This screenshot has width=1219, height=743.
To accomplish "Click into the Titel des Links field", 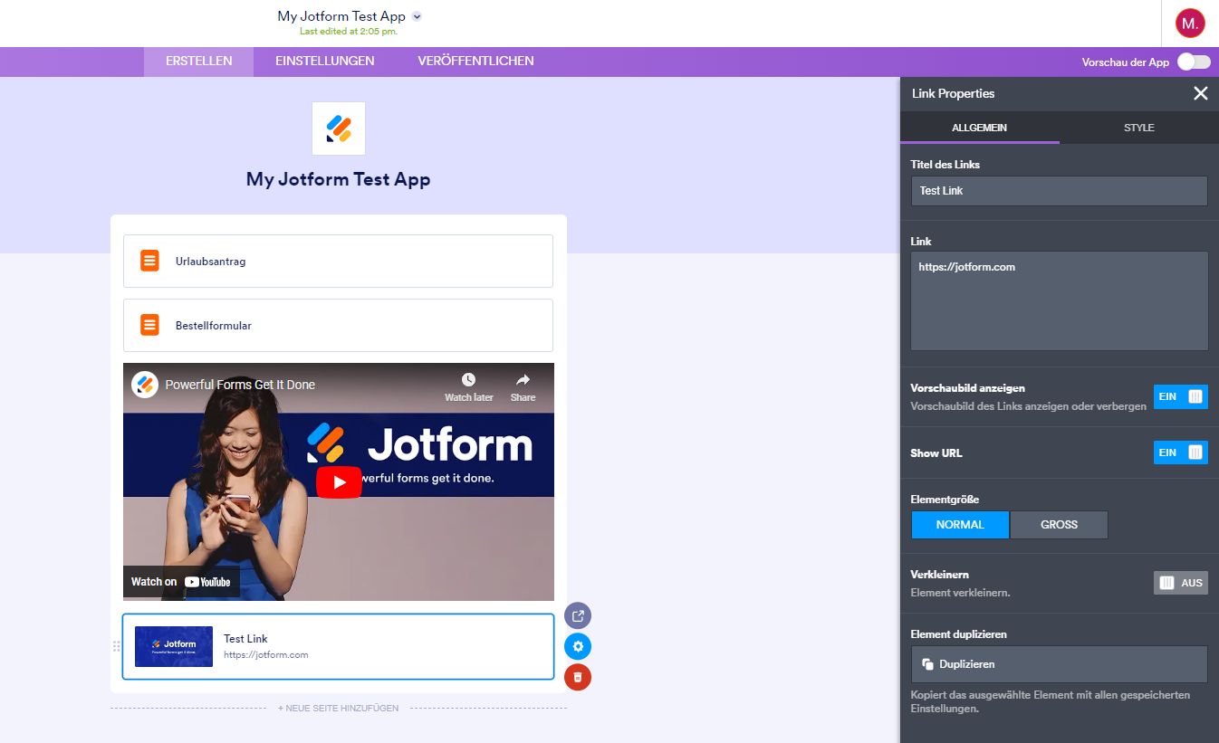I will click(x=1059, y=191).
